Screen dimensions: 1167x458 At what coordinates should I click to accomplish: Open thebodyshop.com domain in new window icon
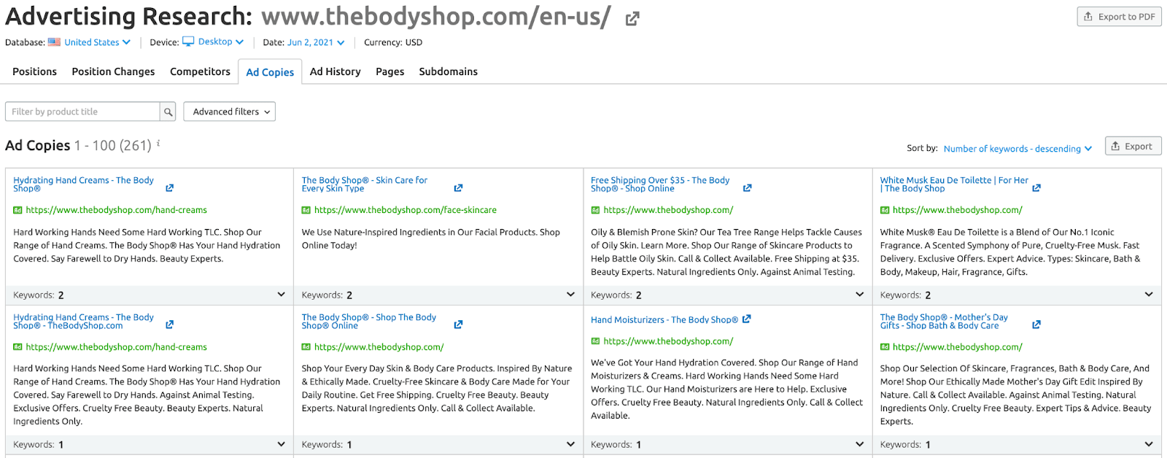pos(632,19)
